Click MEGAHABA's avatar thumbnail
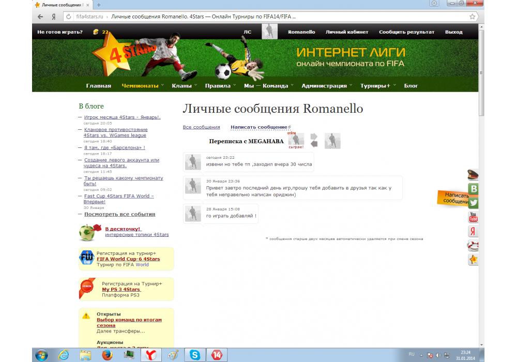 [296, 140]
